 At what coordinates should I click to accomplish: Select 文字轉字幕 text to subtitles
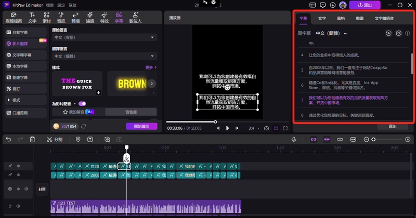(x=25, y=55)
